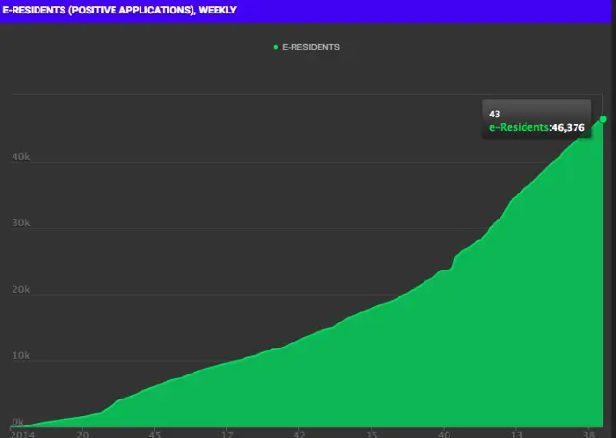
Task: Click week 20 on x-axis
Action: click(83, 433)
